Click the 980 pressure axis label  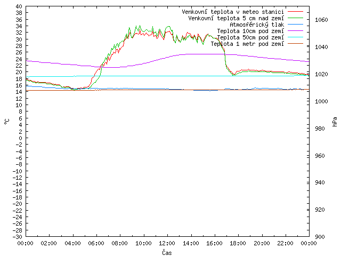click(320, 129)
